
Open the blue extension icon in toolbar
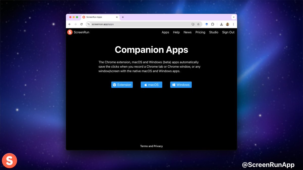(207, 24)
